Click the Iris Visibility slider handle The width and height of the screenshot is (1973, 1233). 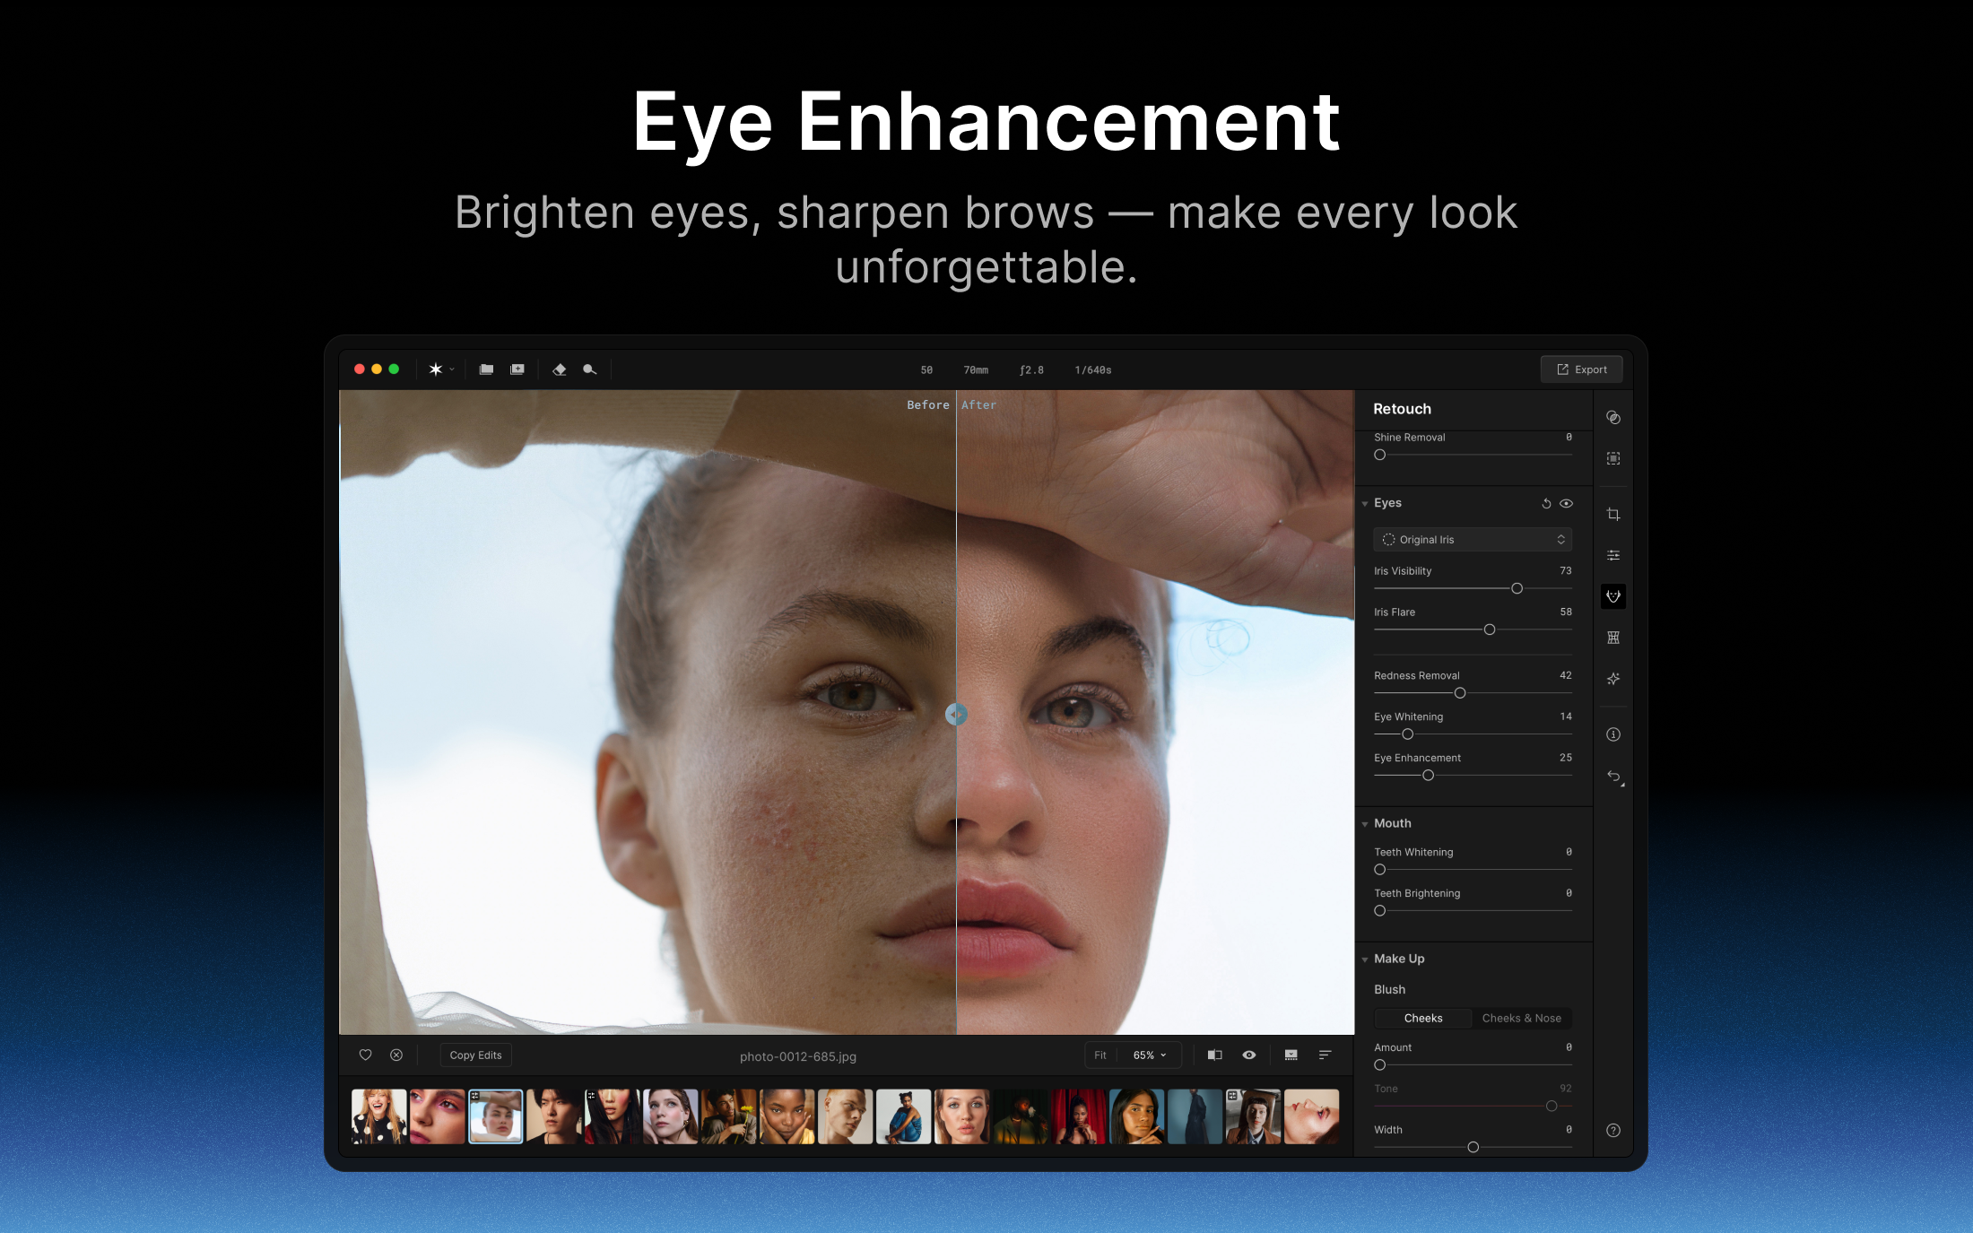[x=1517, y=589]
